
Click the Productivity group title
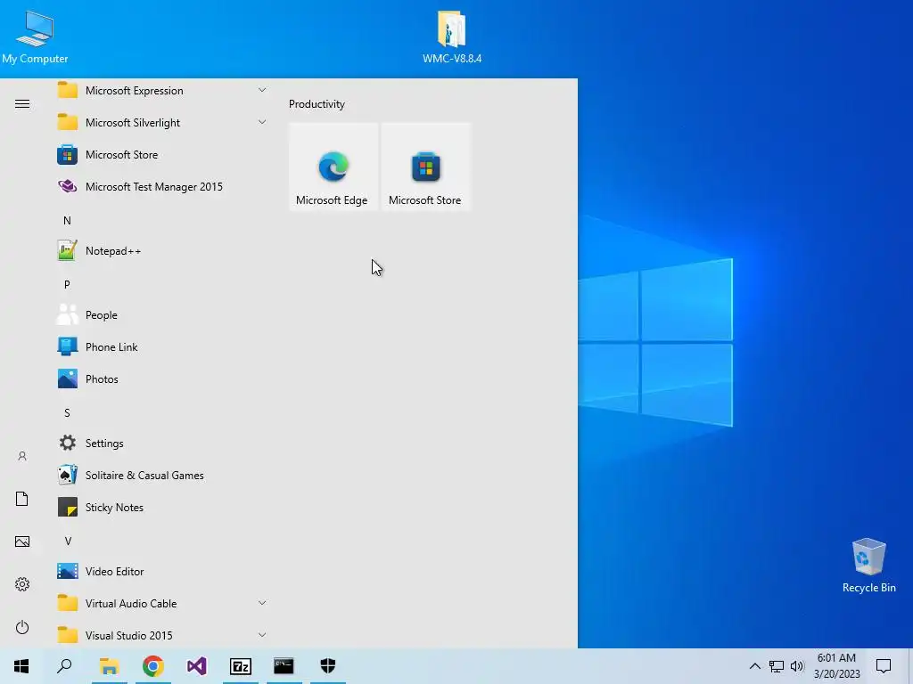(317, 104)
